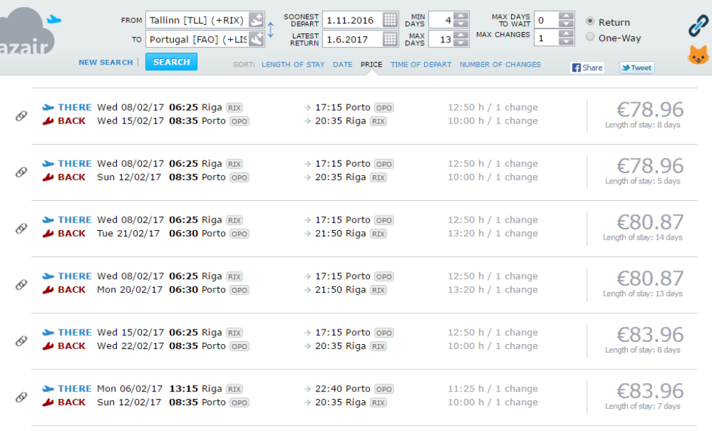The image size is (712, 431).
Task: Adjust the Max Days stepper arrows
Action: tap(461, 39)
